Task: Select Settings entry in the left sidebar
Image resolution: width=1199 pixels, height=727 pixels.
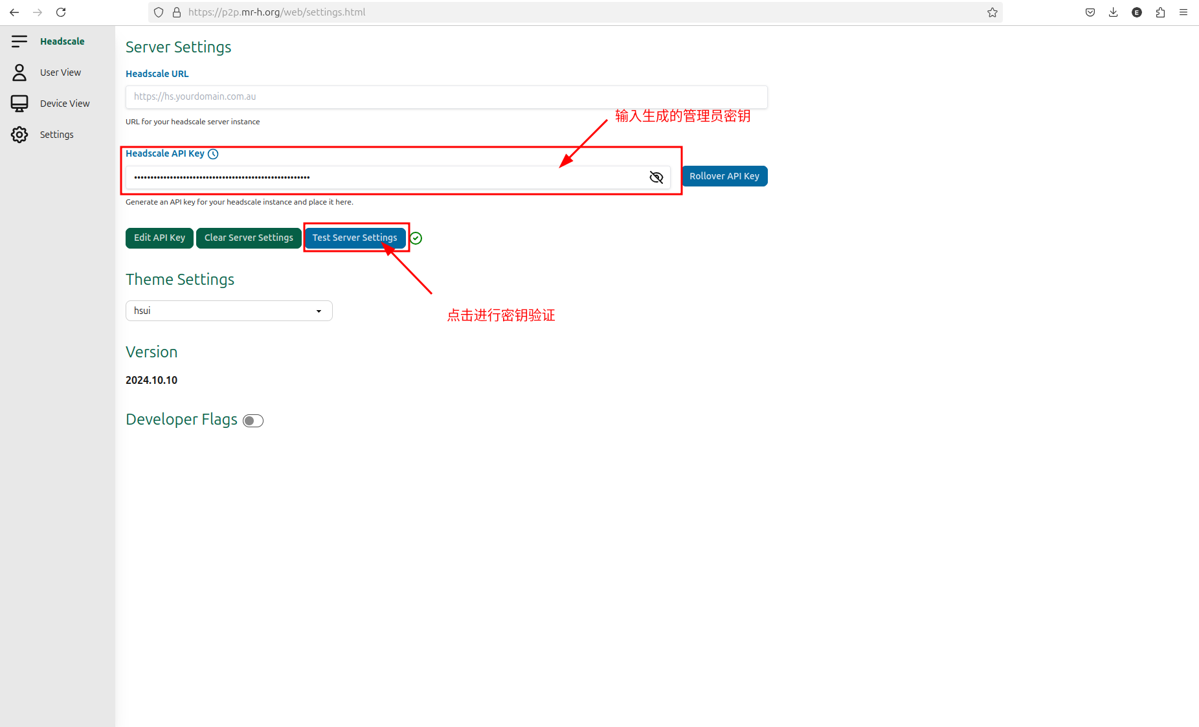Action: (x=56, y=134)
